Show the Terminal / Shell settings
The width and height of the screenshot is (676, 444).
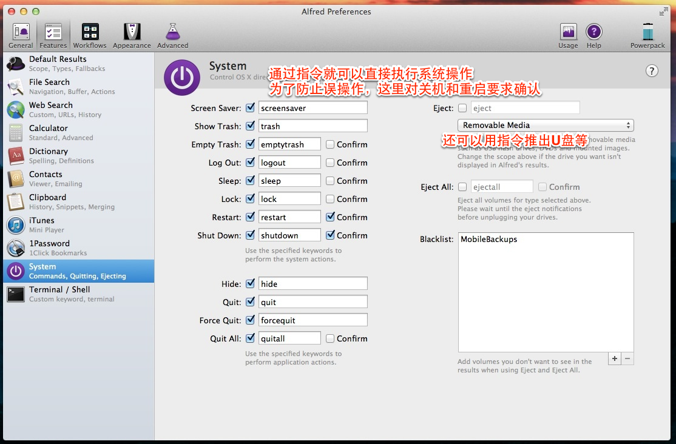point(79,294)
